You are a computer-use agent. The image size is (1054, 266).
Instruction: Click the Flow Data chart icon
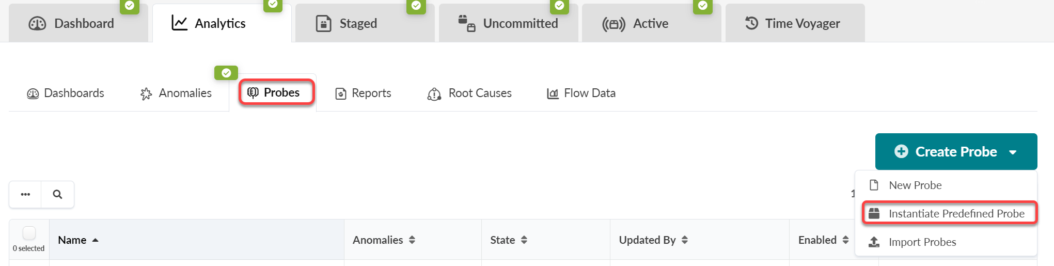(553, 93)
